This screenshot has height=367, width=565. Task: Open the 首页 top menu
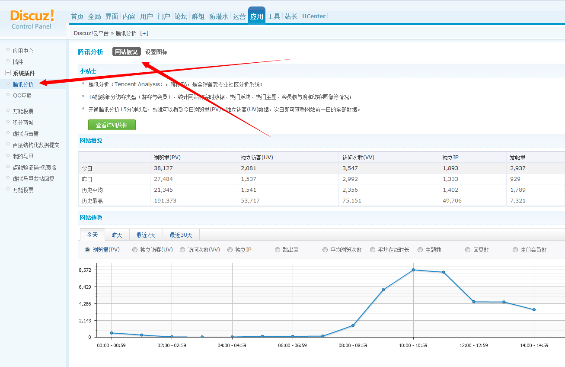[77, 16]
